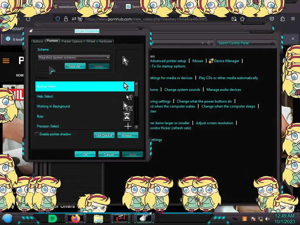The height and width of the screenshot is (225, 300).
Task: Open the Windows Start orb
Action: pos(8,219)
